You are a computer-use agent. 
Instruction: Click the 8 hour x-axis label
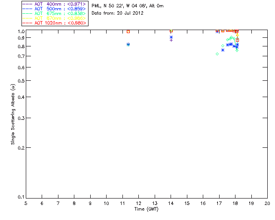pos(74,204)
